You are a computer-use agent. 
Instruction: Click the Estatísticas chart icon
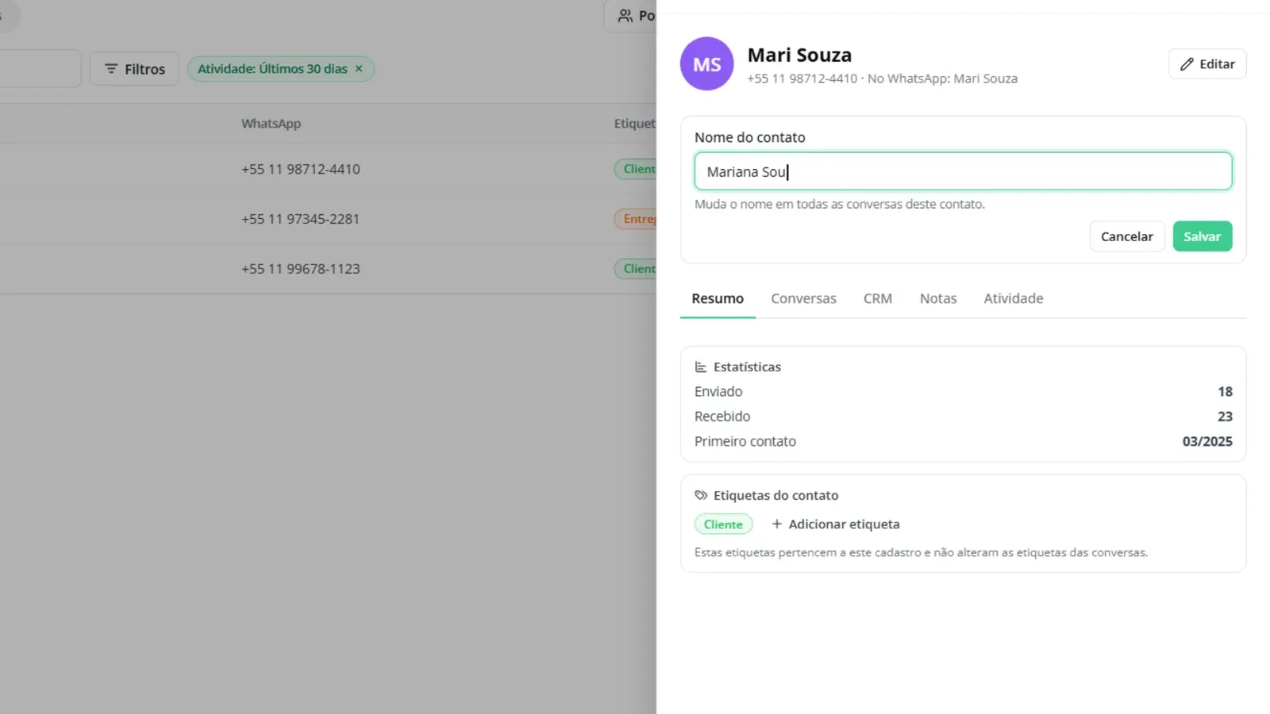[701, 367]
